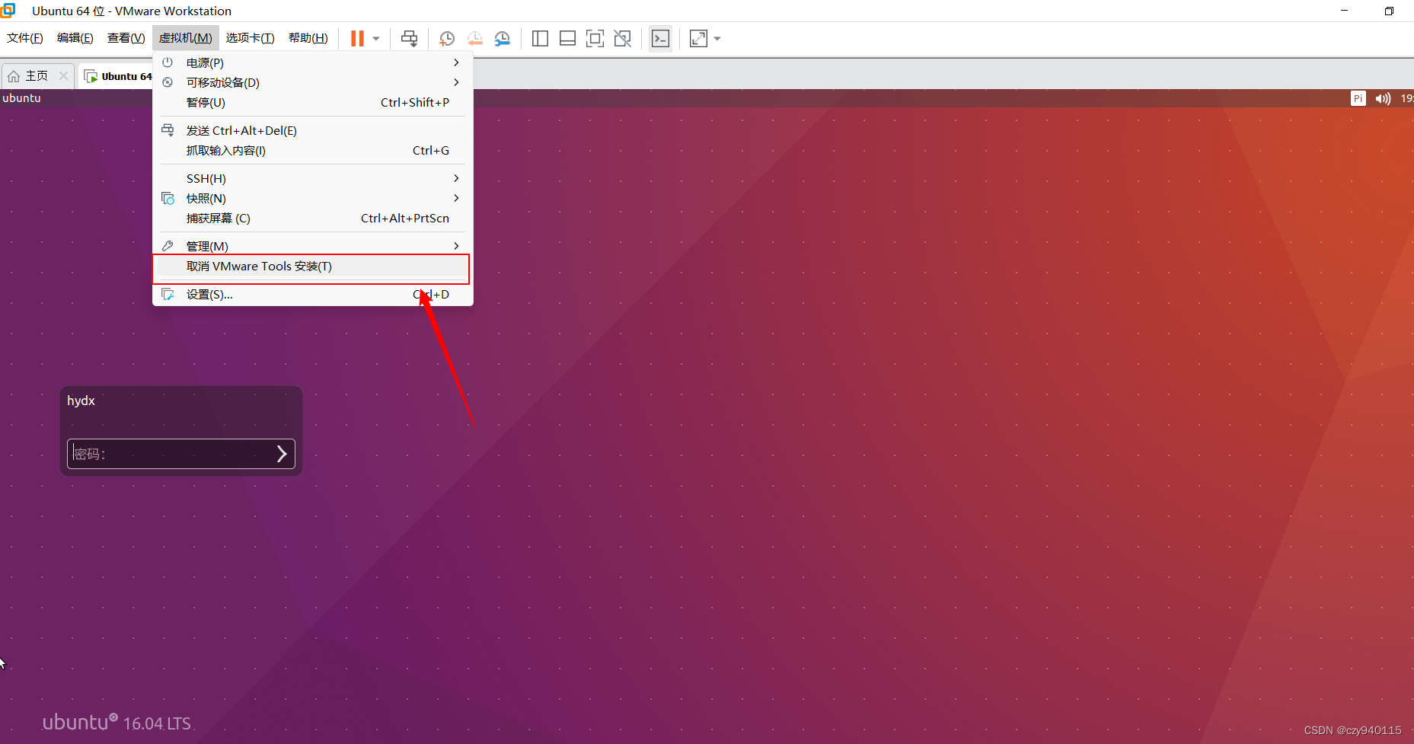
Task: Click the Unity mode toolbar icon
Action: point(622,38)
